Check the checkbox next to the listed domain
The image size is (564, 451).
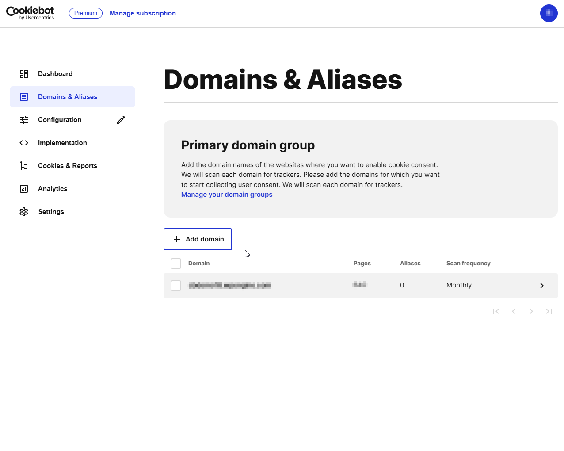coord(175,285)
